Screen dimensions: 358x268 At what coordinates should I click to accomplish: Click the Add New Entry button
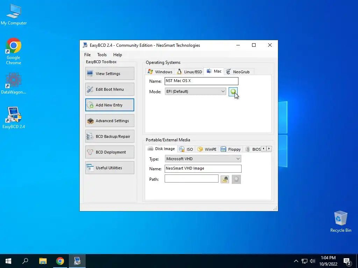pos(110,105)
